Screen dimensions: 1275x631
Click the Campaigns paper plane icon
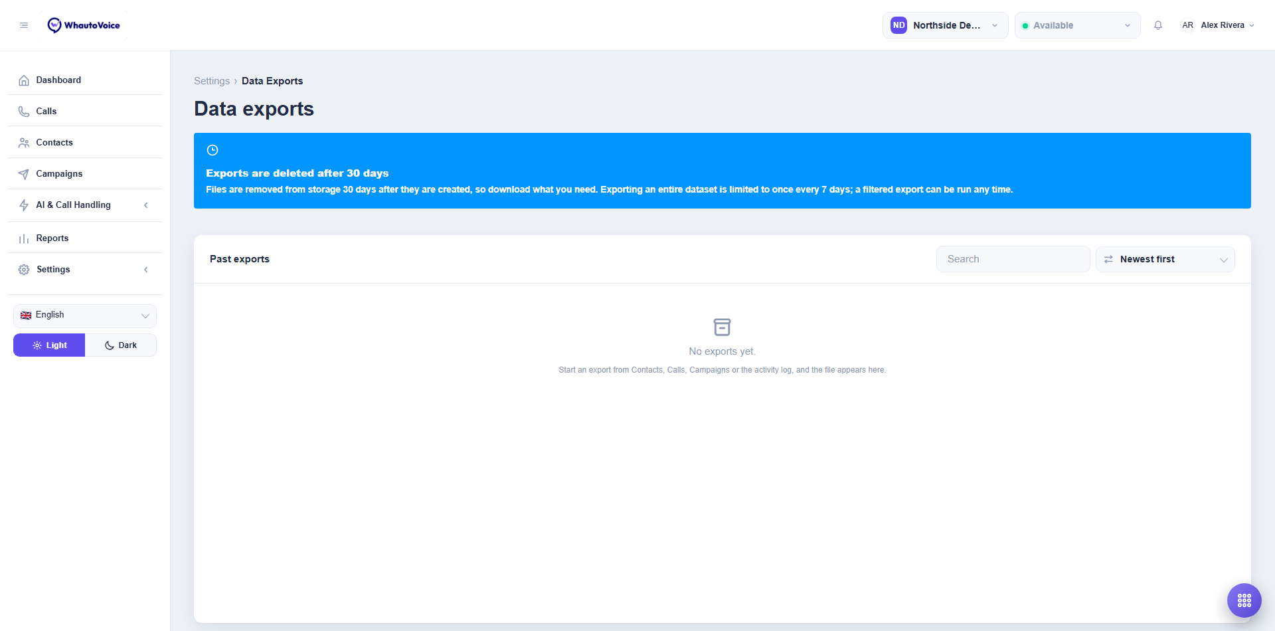(x=24, y=174)
